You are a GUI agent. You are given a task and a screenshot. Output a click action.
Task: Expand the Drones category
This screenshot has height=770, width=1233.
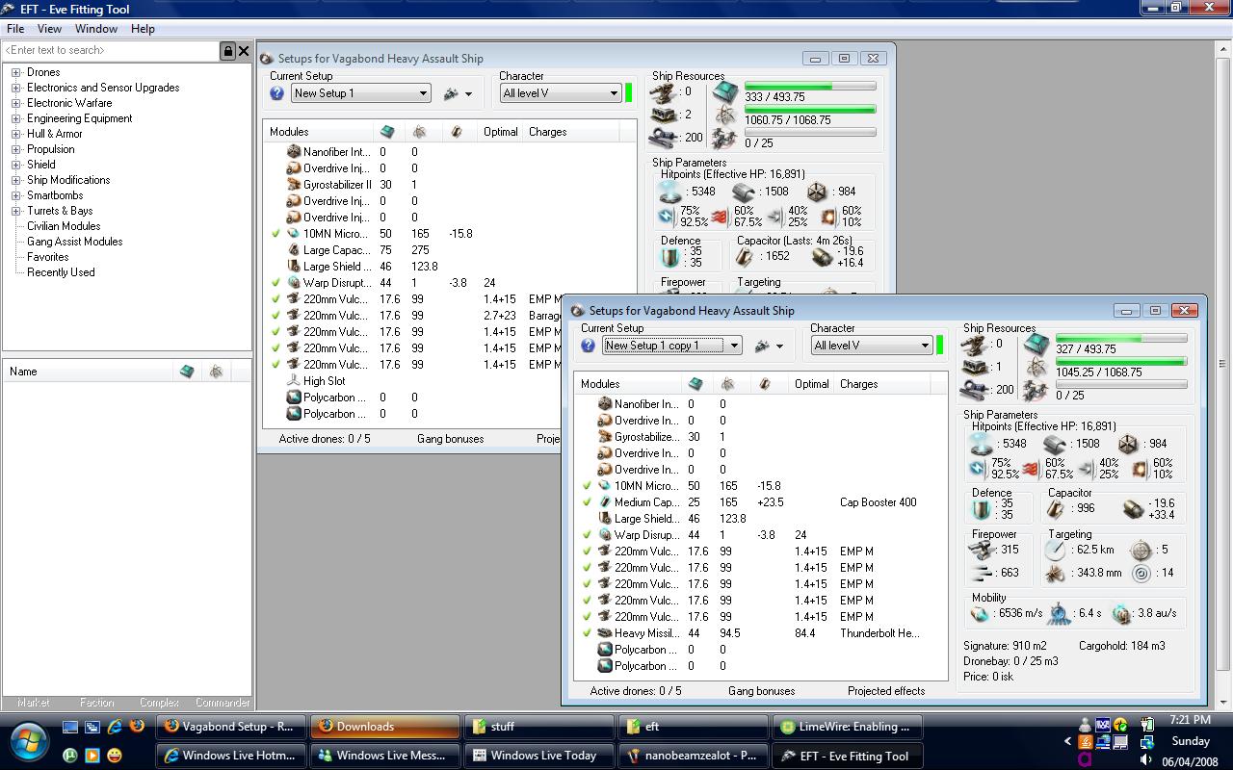coord(16,72)
